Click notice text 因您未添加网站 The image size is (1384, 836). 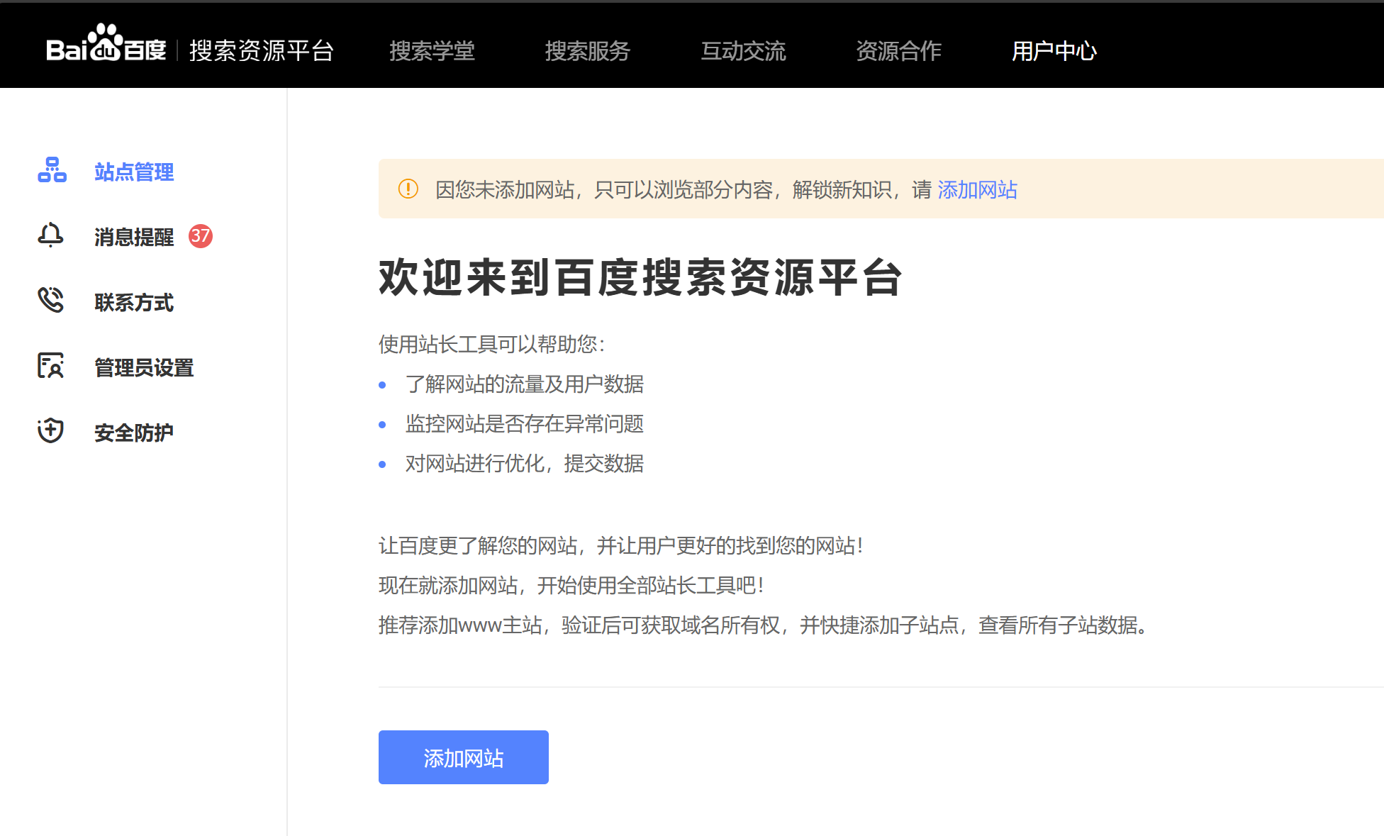tap(505, 189)
